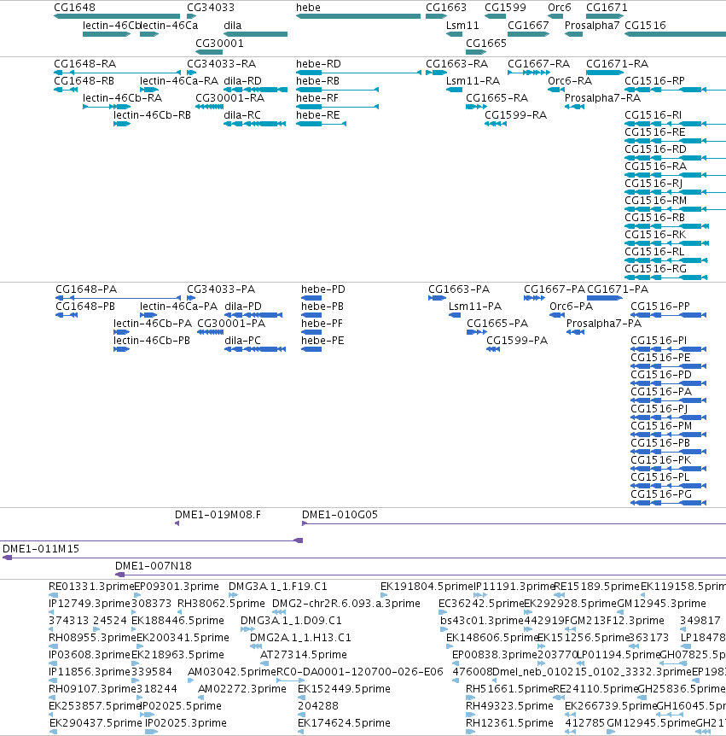The width and height of the screenshot is (726, 736).
Task: Click transcript Orc6-RA label
Action: 570,81
